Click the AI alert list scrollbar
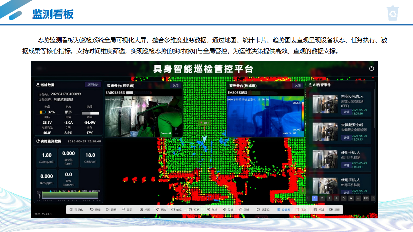This screenshot has height=232, width=413. click(375, 108)
